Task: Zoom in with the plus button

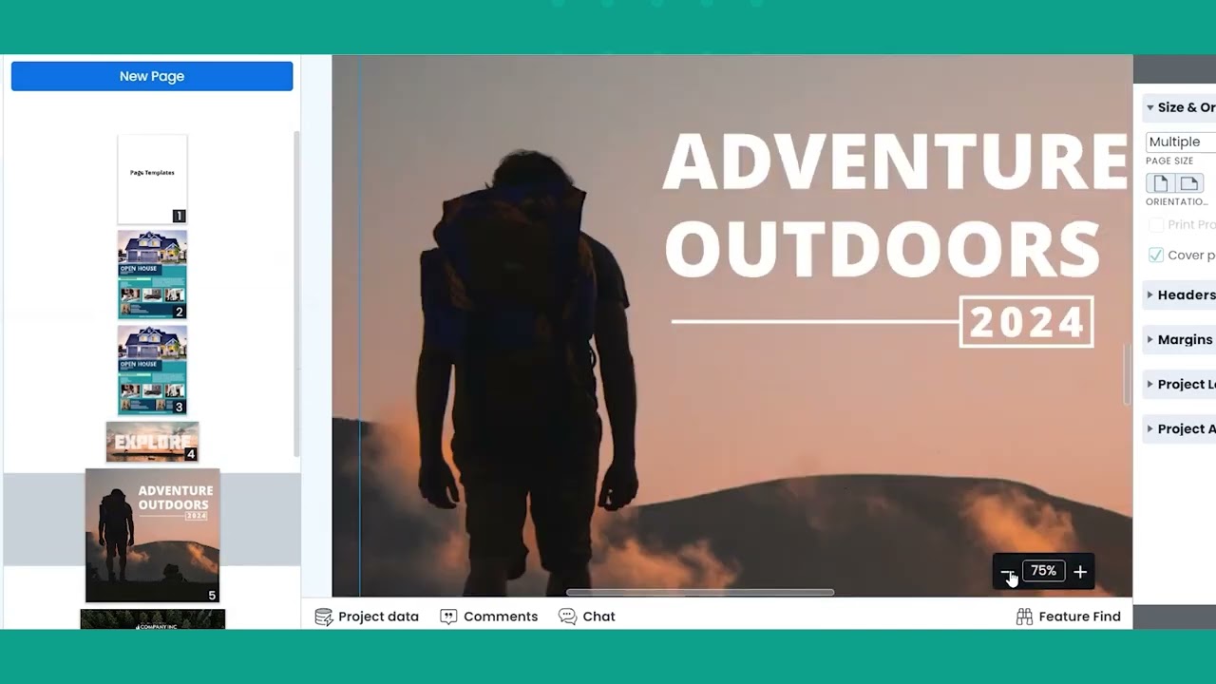Action: (x=1079, y=572)
